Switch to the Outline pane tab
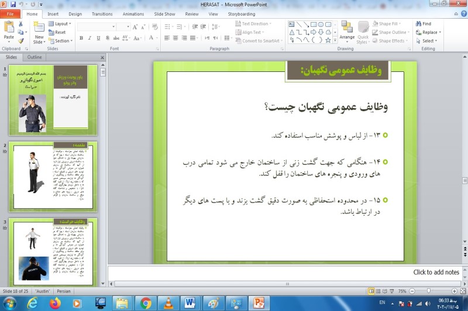This screenshot has height=311, width=468. pos(35,57)
